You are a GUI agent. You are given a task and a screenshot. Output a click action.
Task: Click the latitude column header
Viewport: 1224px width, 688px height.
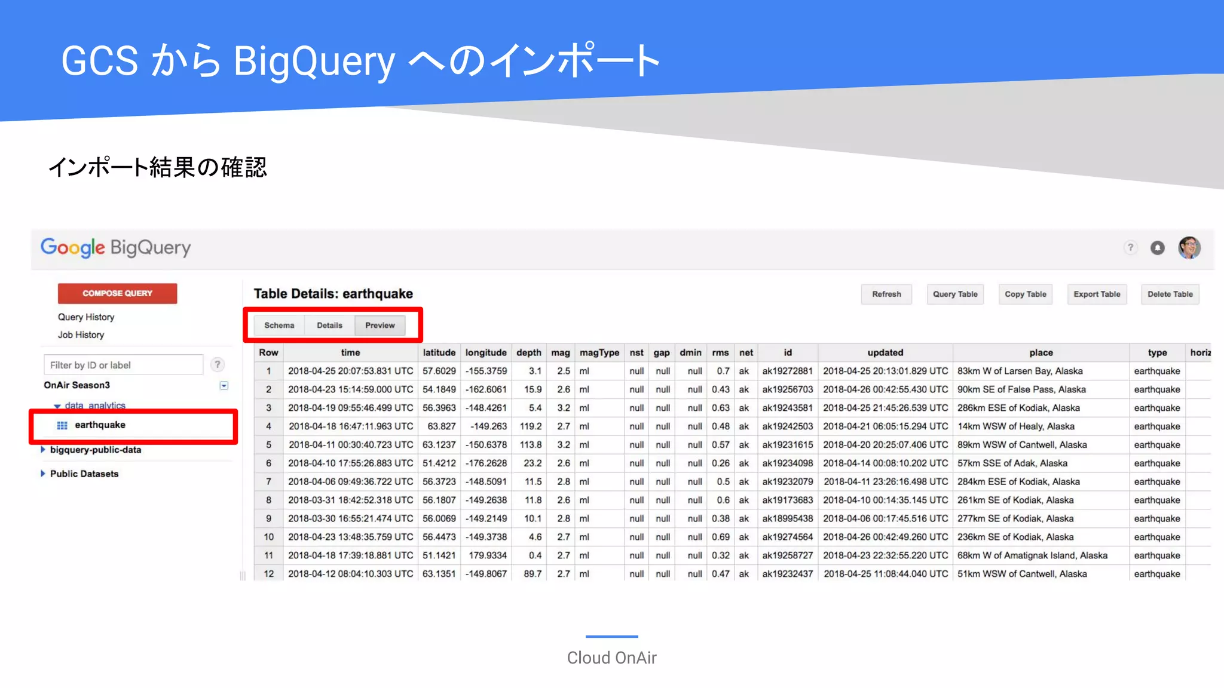[439, 352]
